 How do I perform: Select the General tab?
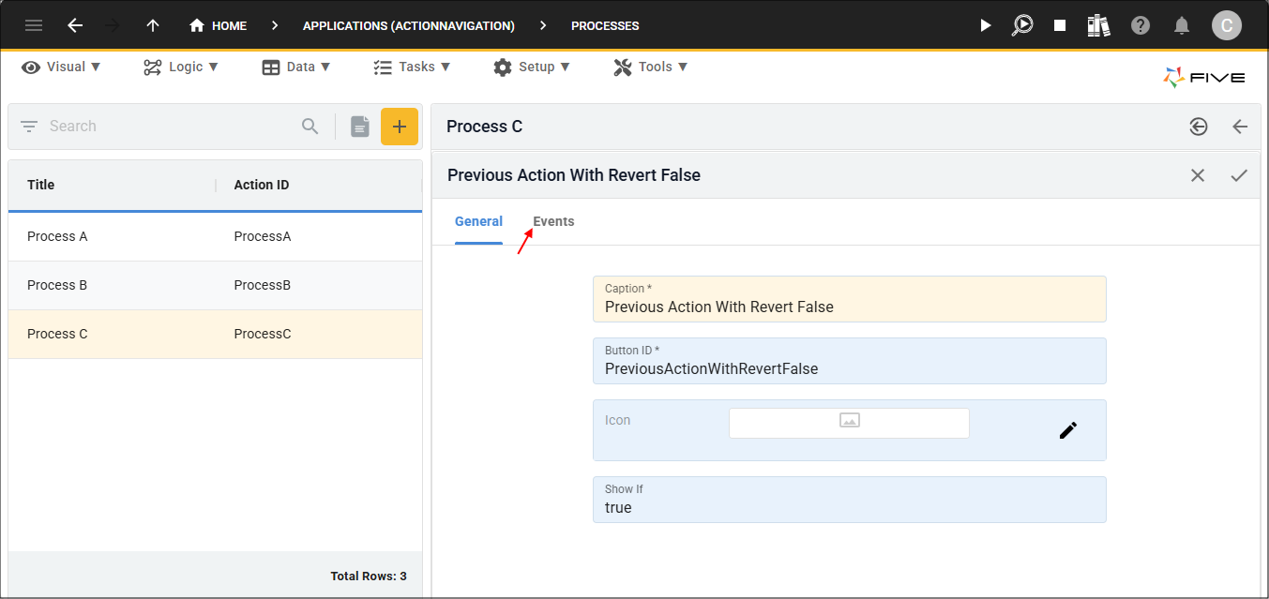478,221
